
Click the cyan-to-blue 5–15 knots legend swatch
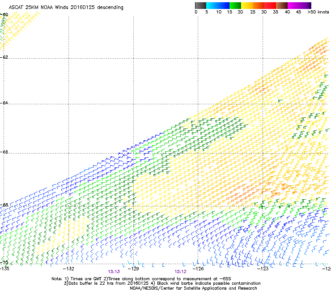218,5
